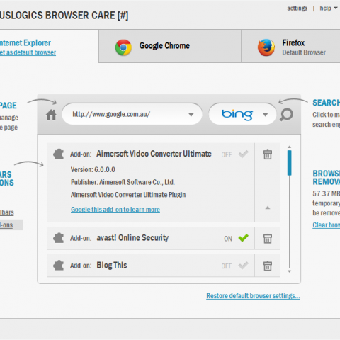Toggle Blog This add-on OFF checkmark

click(243, 266)
